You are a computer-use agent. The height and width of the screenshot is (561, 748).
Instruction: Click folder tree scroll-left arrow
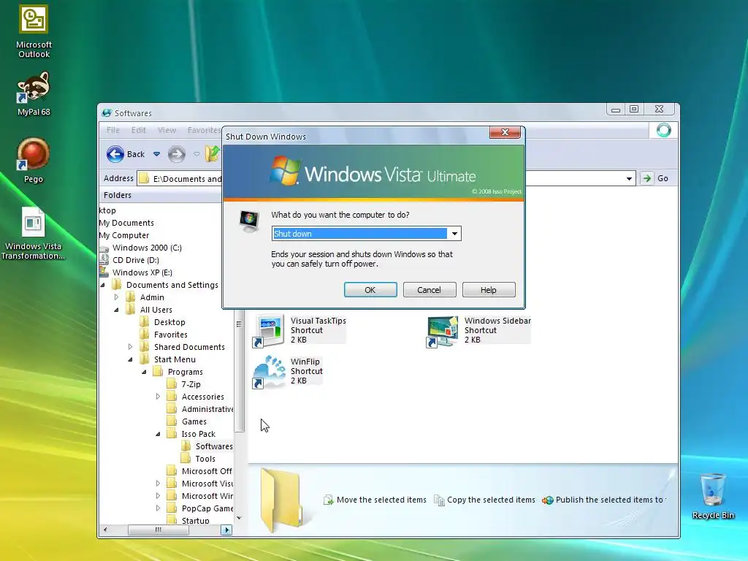tap(105, 530)
